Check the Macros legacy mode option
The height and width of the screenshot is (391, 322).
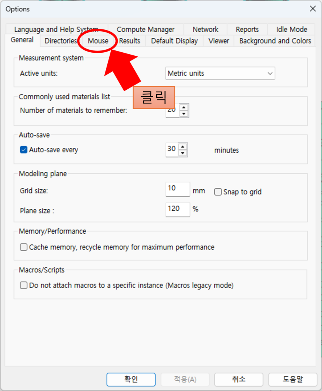pos(24,285)
